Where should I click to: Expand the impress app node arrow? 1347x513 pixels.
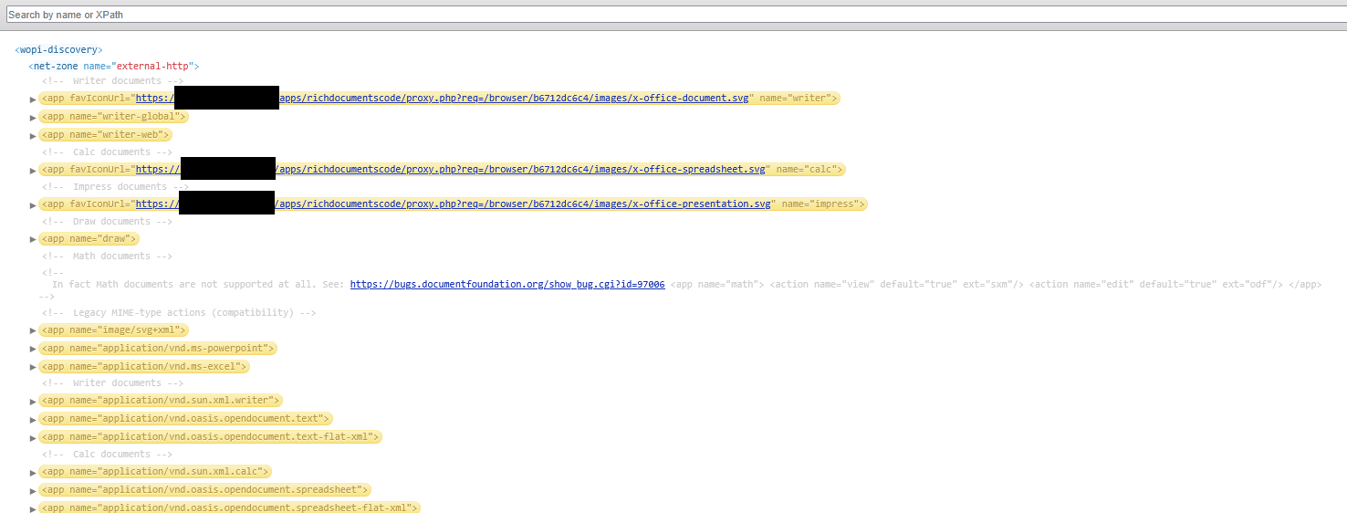pos(34,204)
